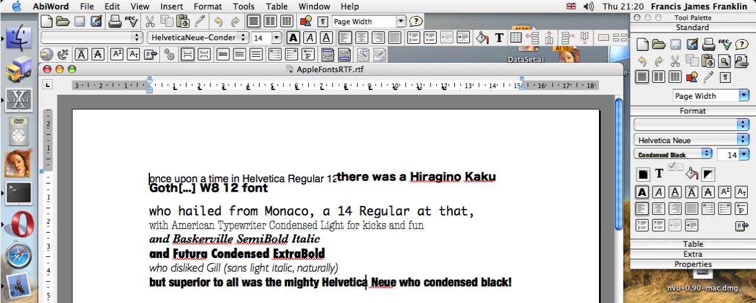Screen dimensions: 756x303
Task: Click the Standard section header in Tool Palette
Action: pos(693,27)
